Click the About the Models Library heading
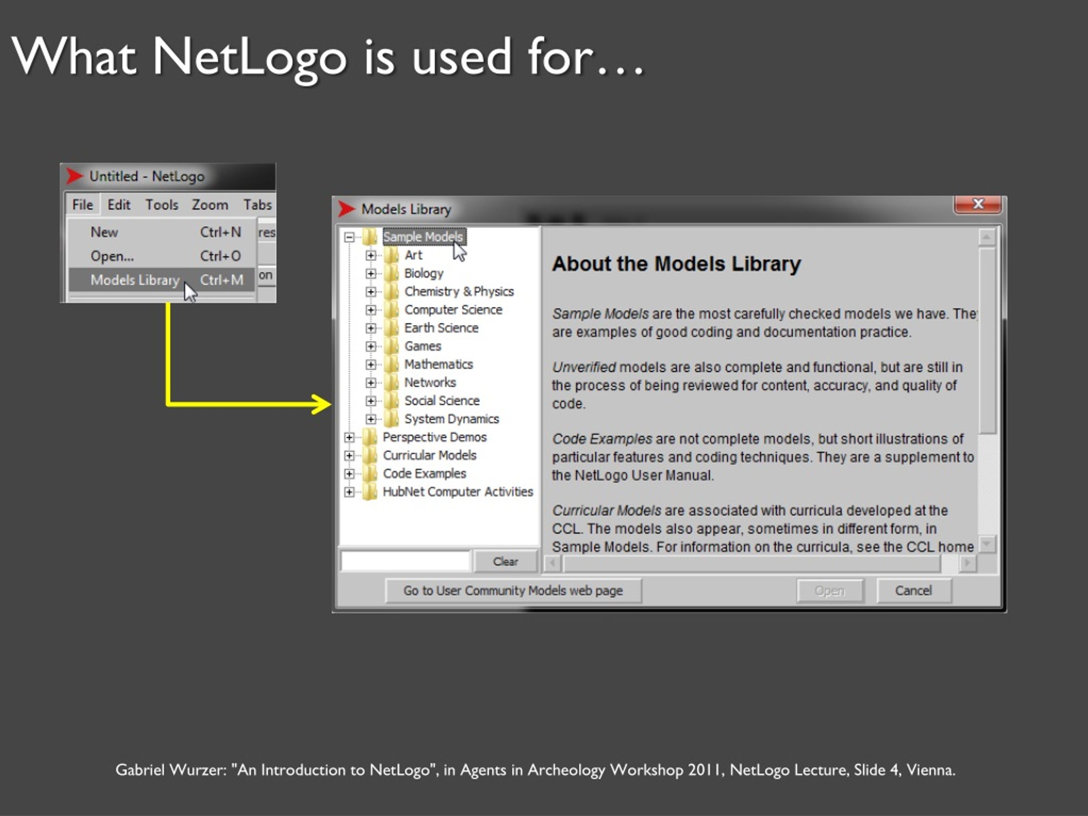 point(676,263)
